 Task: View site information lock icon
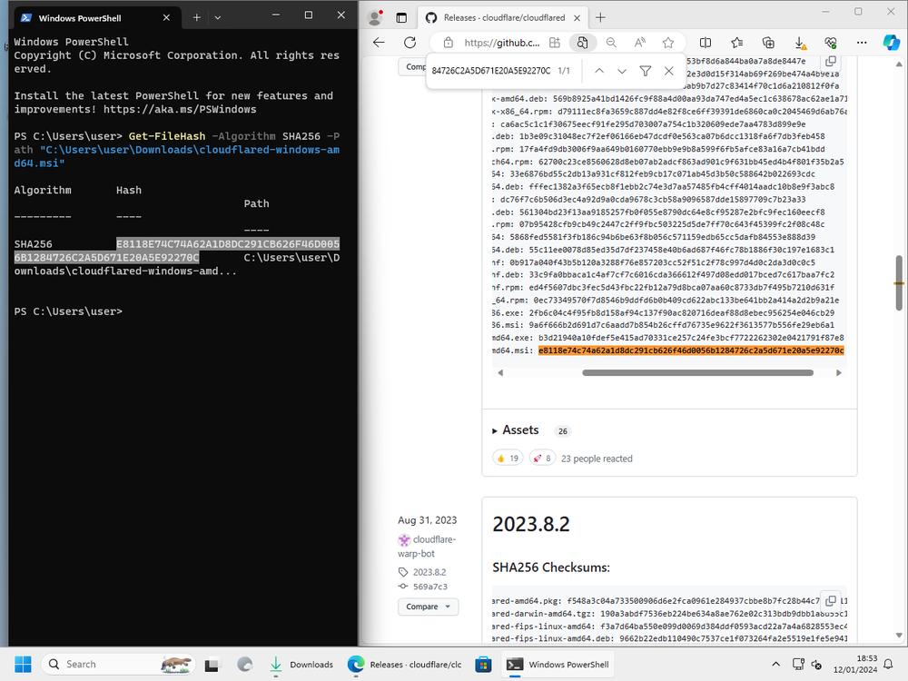pos(448,43)
